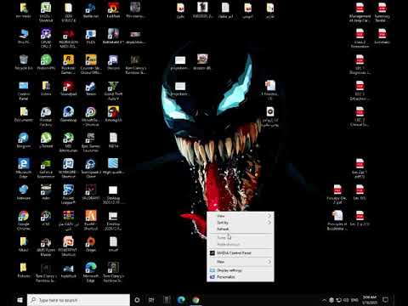
Task: Select the Steam desktop shortcut
Action: [x=91, y=88]
